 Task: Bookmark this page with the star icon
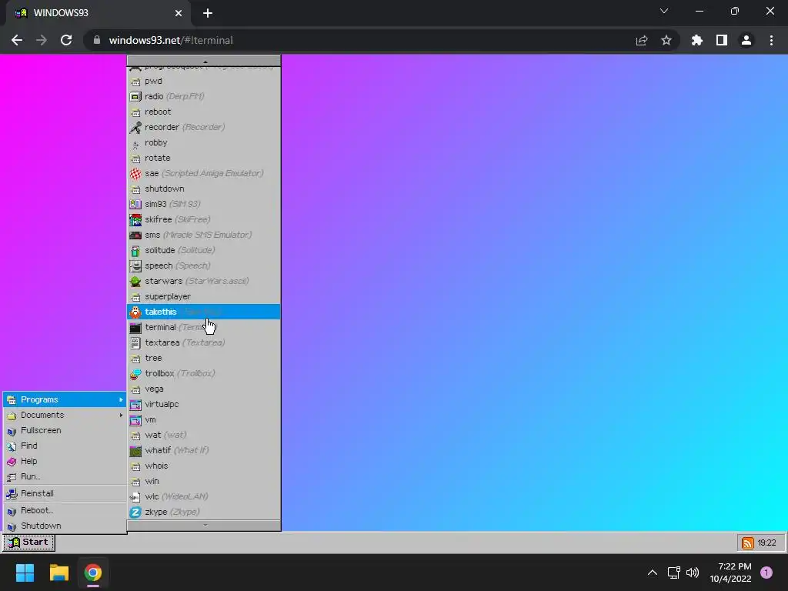tap(666, 40)
